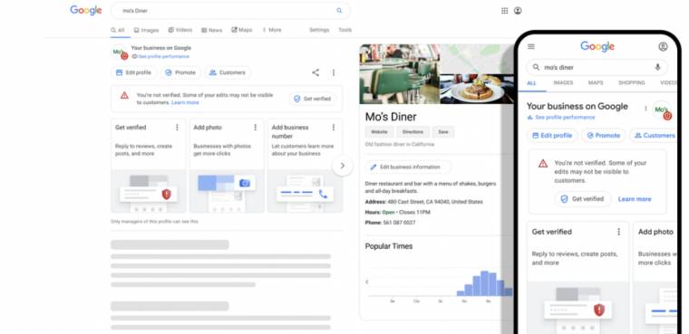The image size is (689, 334).
Task: Switch to the News tab on desktop
Action: (212, 30)
